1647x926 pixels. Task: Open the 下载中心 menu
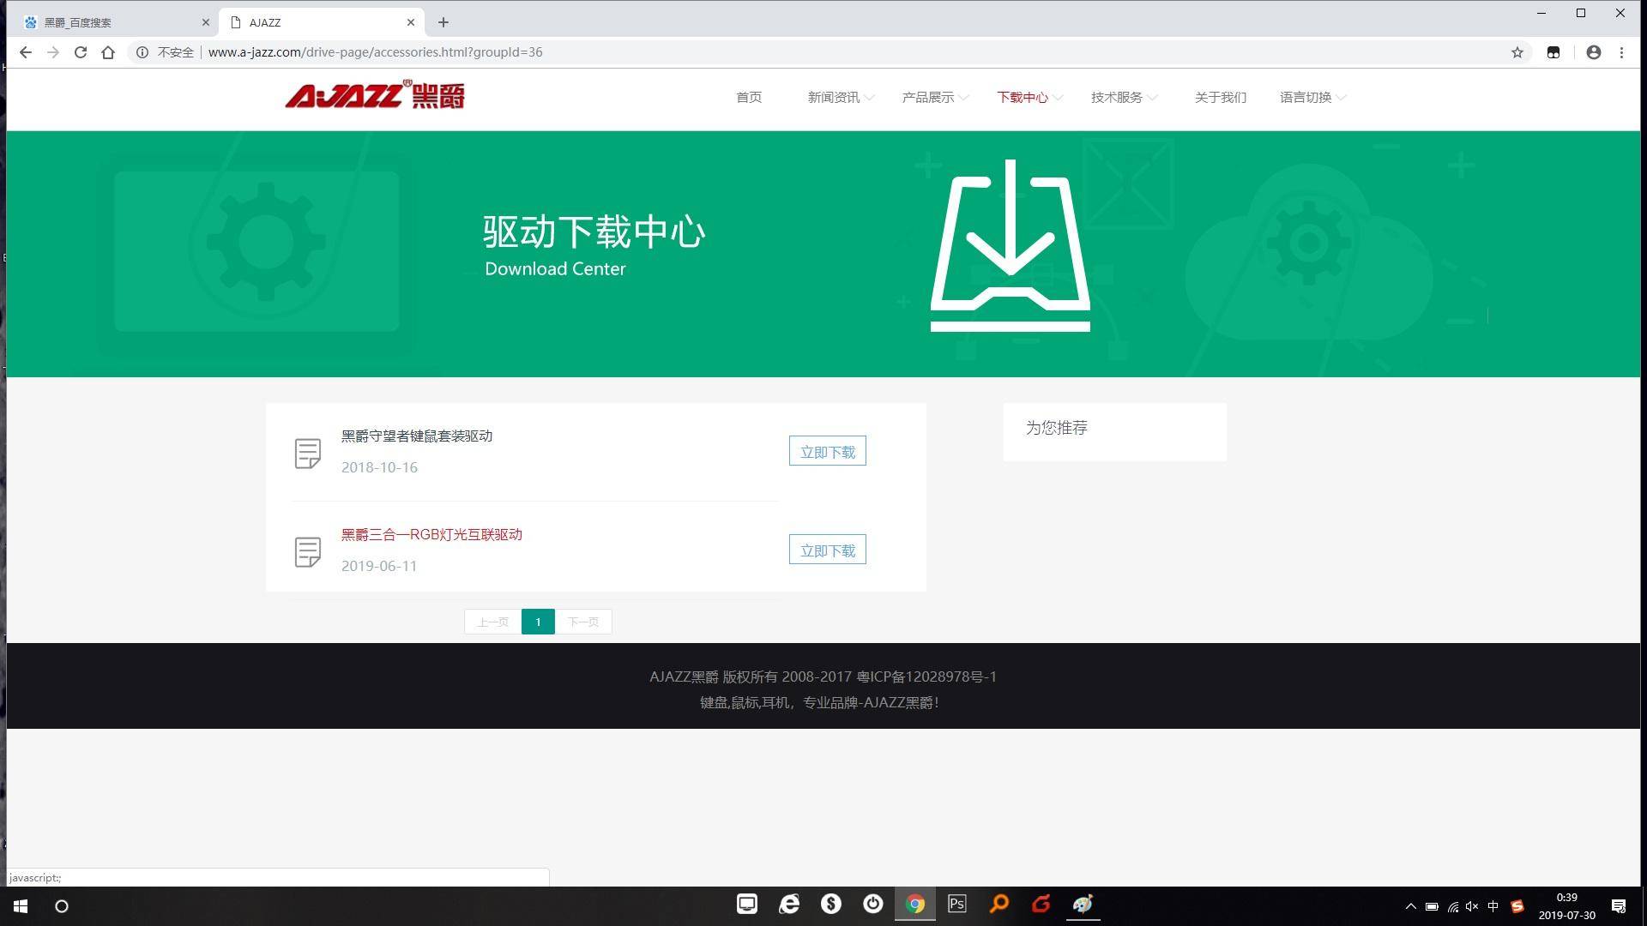[1022, 98]
